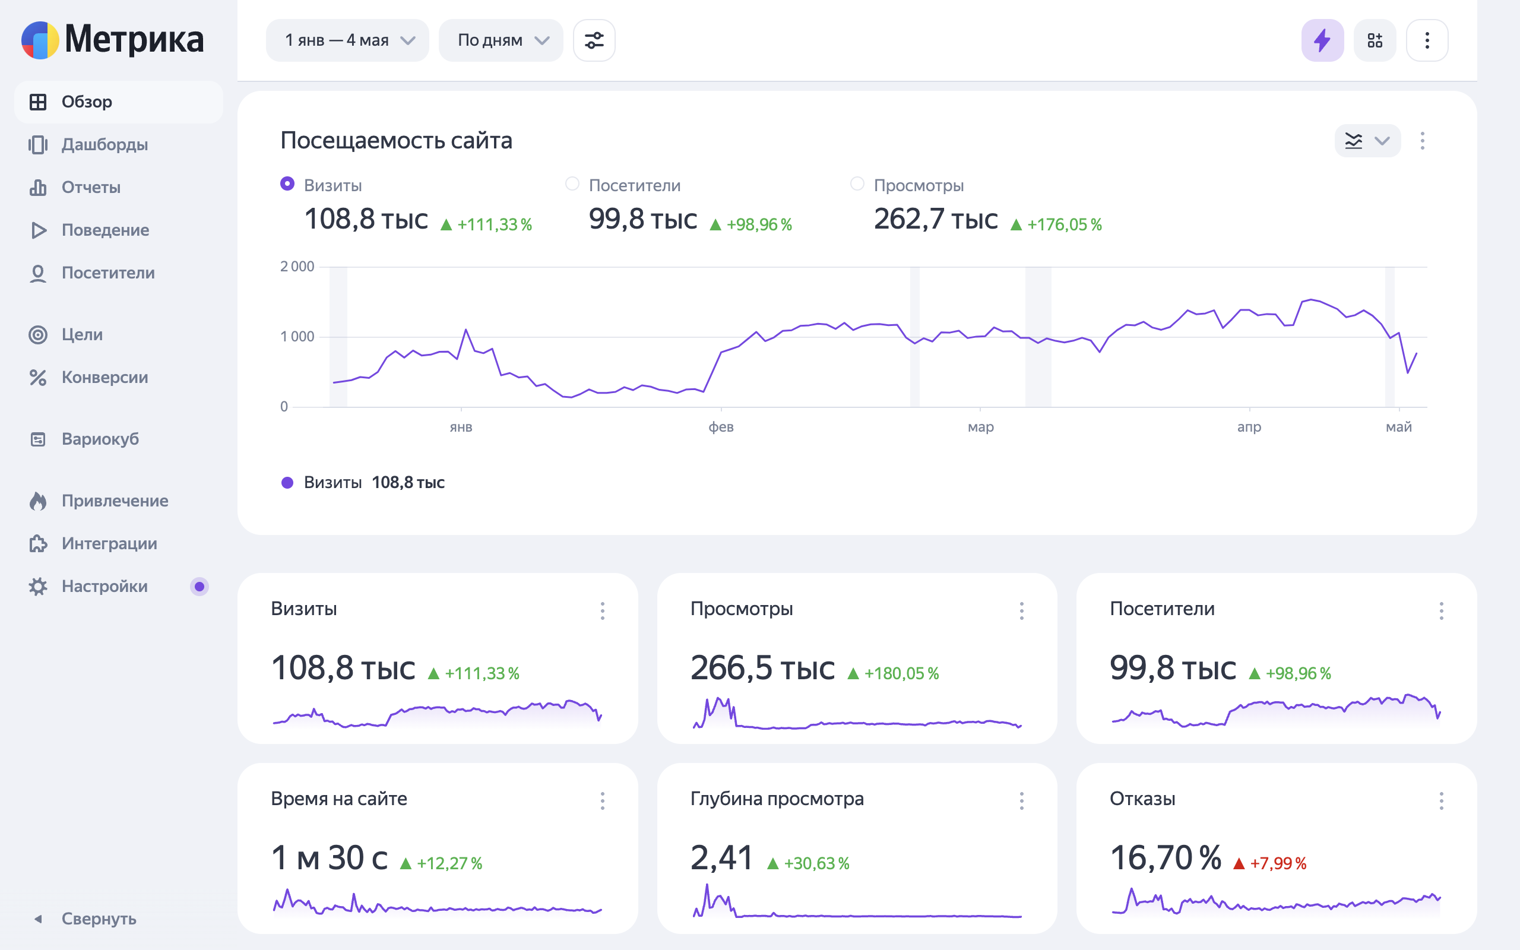This screenshot has height=950, width=1520.
Task: Open the three-dot menu in the top header
Action: pos(1427,40)
